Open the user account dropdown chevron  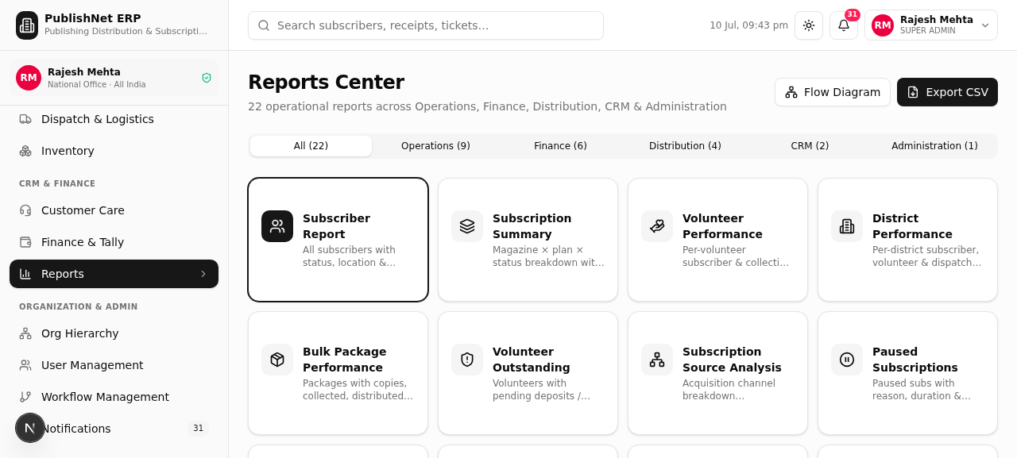[985, 25]
